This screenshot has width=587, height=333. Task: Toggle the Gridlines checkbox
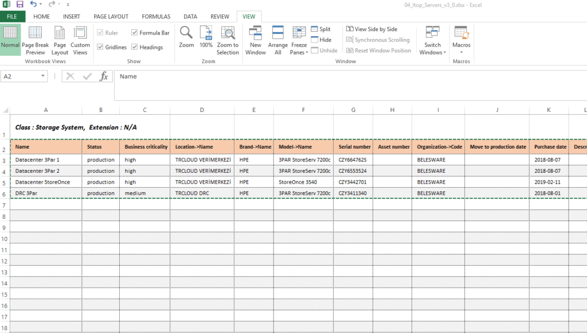pyautogui.click(x=100, y=47)
